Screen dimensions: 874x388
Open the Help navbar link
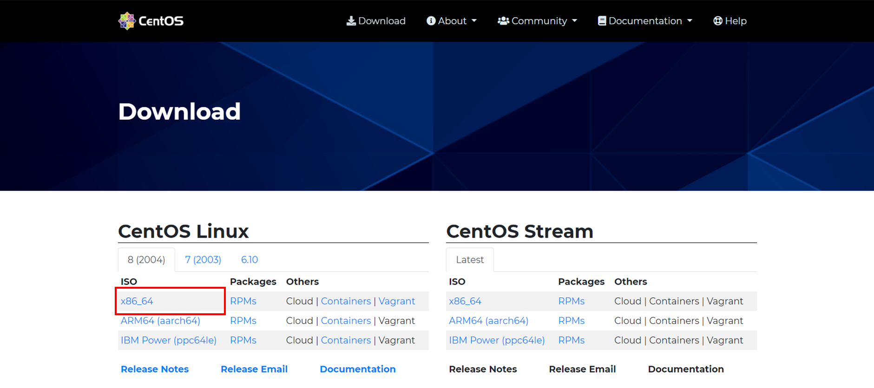(730, 21)
